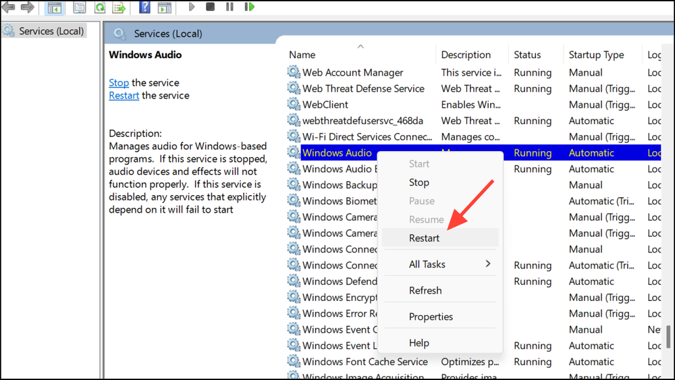
Task: Click gear icon beside Windows Backup
Action: [294, 185]
